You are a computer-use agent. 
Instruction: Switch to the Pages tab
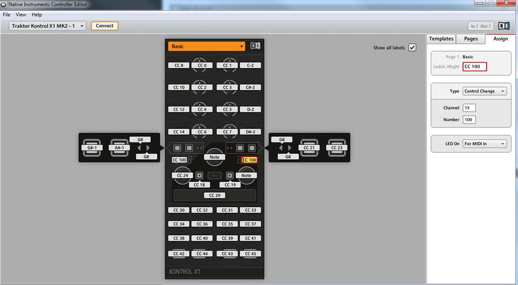click(x=471, y=39)
